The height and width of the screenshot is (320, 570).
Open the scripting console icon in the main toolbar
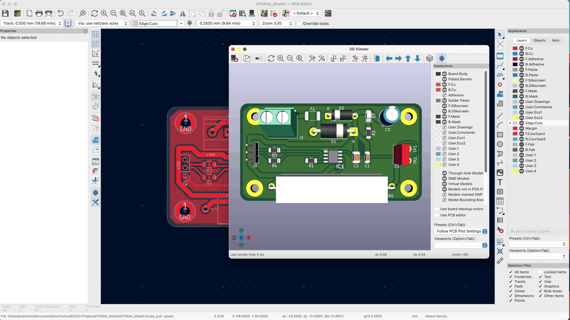coord(328,13)
